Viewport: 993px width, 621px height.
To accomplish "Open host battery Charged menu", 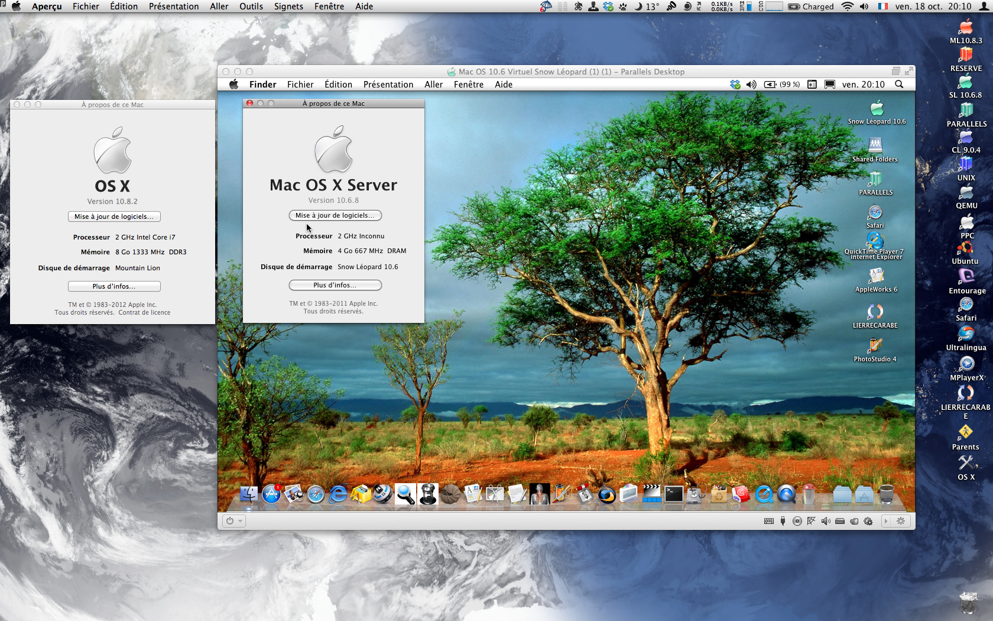I will 811,7.
